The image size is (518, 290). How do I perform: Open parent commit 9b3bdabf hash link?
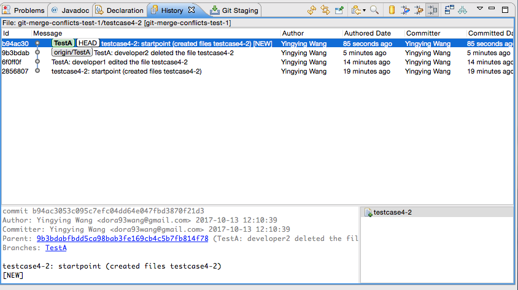click(123, 238)
